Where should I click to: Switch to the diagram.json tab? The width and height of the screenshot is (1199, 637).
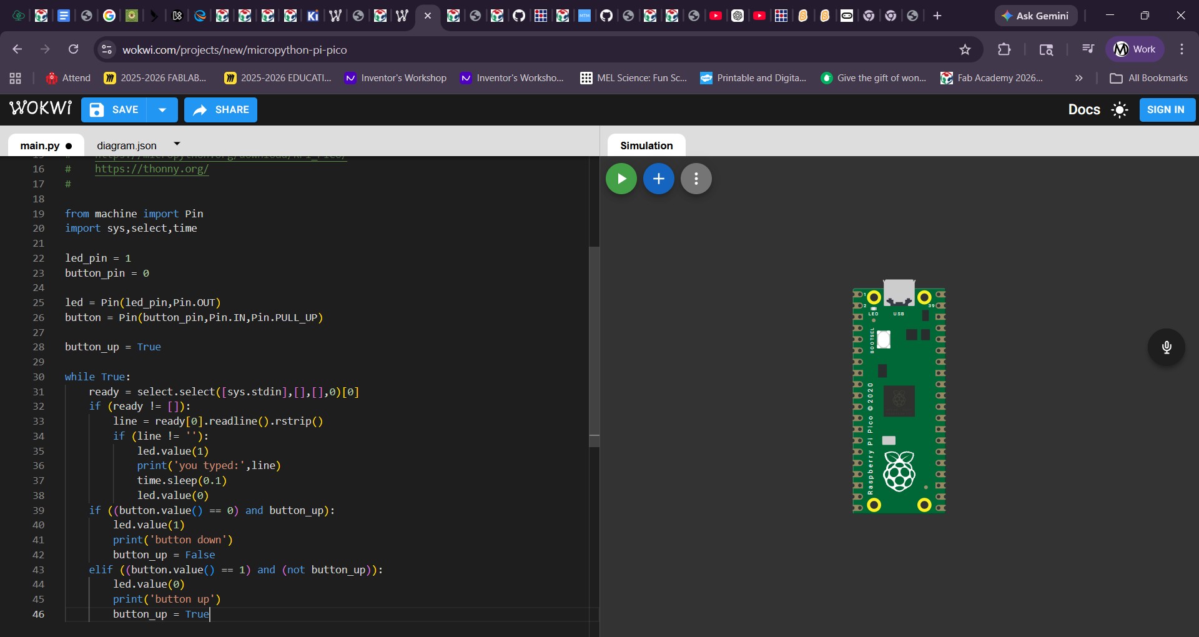127,146
